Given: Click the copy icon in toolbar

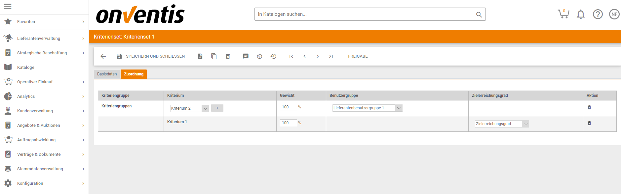Looking at the screenshot, I should click(x=214, y=56).
